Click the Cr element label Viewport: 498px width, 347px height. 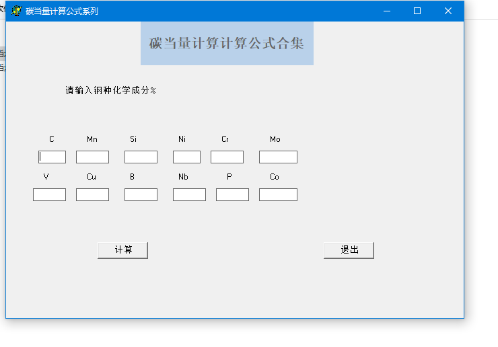pyautogui.click(x=225, y=139)
